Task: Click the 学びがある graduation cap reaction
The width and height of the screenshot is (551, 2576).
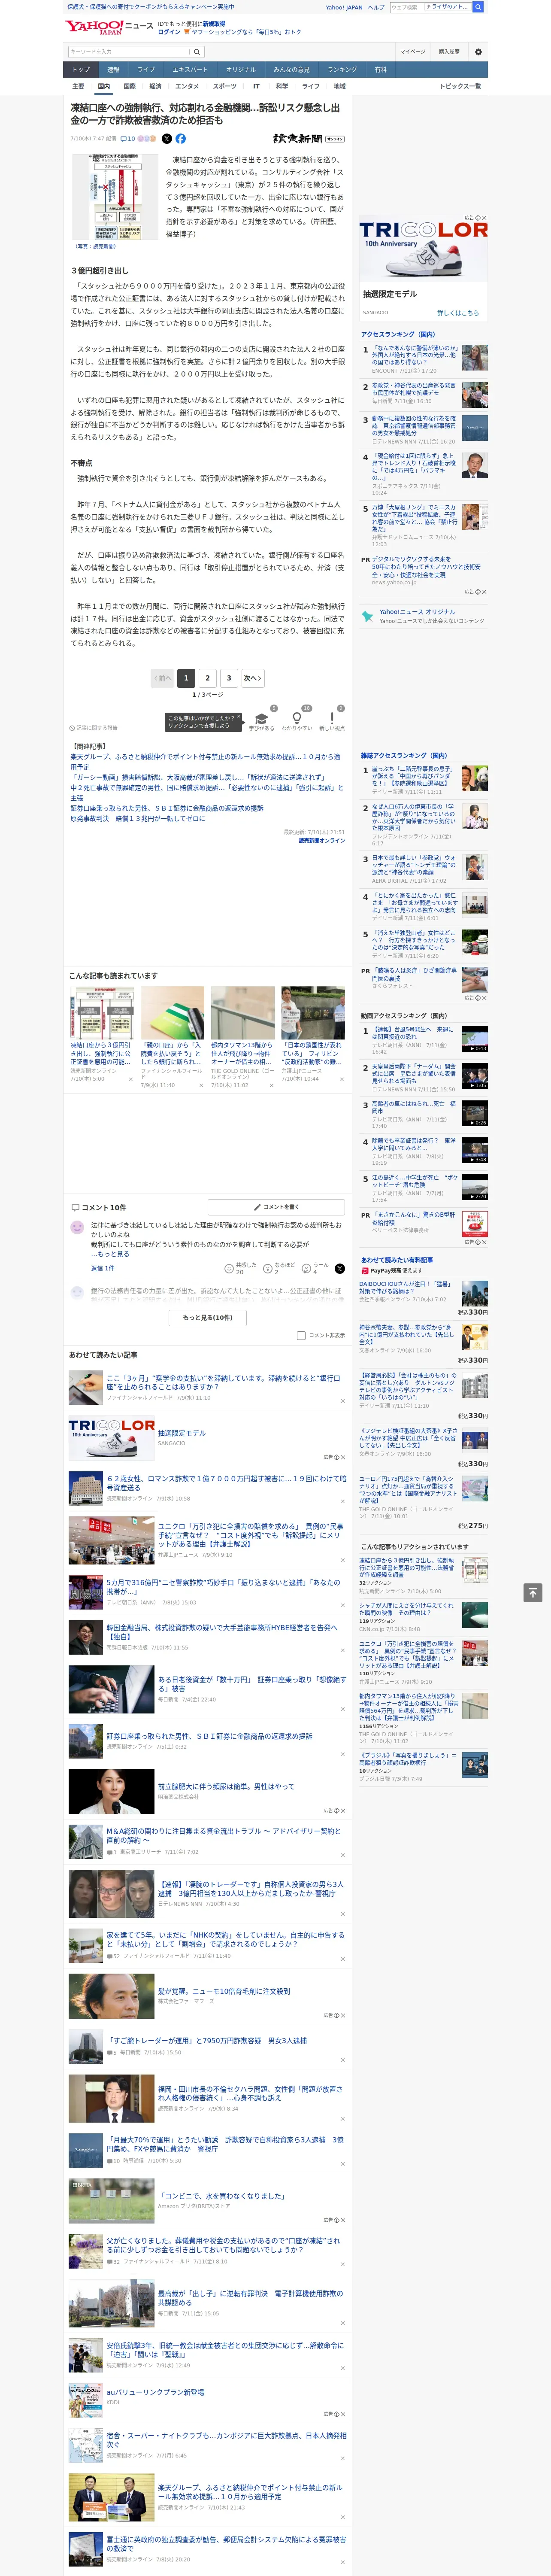Action: pos(262,720)
